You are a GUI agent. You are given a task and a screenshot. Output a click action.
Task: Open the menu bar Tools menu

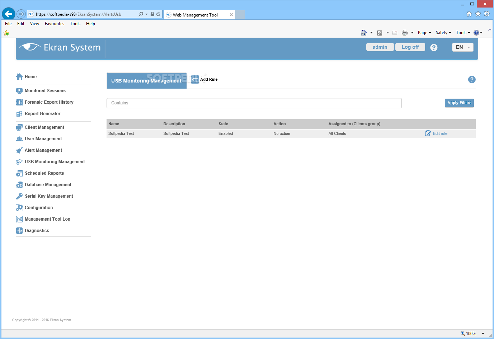coord(75,24)
